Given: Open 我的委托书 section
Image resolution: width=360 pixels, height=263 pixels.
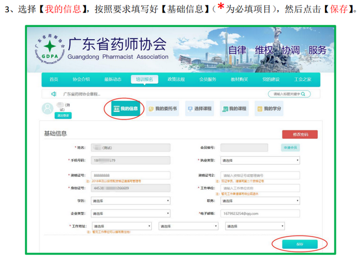Looking at the screenshot, I should (x=163, y=109).
